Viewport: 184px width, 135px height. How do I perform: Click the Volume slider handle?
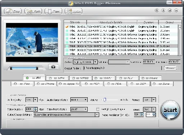tap(105, 99)
